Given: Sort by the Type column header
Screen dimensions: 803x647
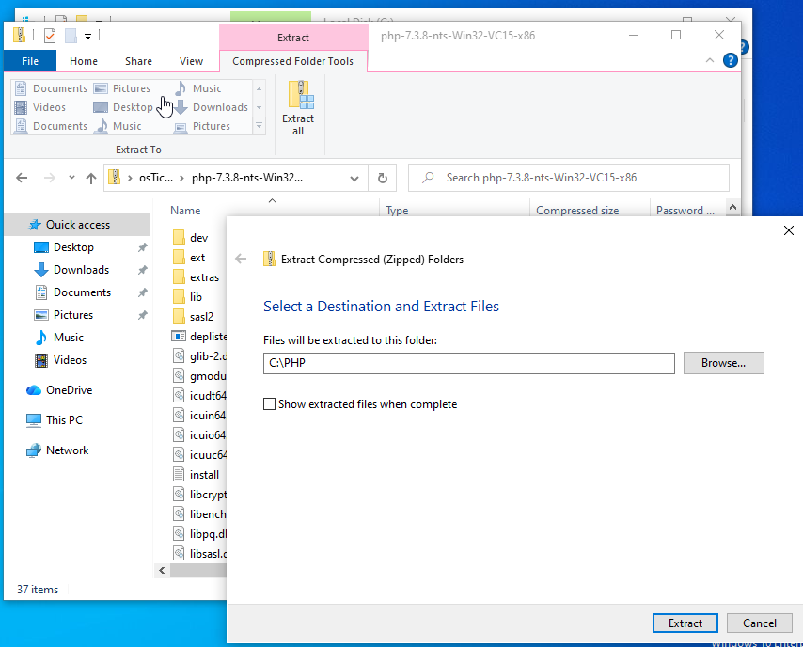Looking at the screenshot, I should (397, 211).
